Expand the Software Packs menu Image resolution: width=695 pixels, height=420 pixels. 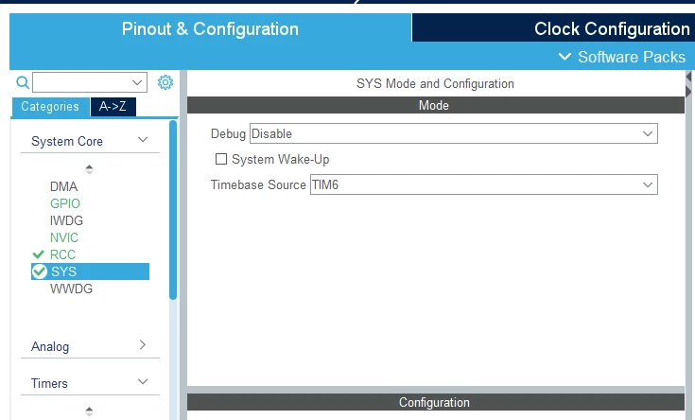[x=621, y=57]
